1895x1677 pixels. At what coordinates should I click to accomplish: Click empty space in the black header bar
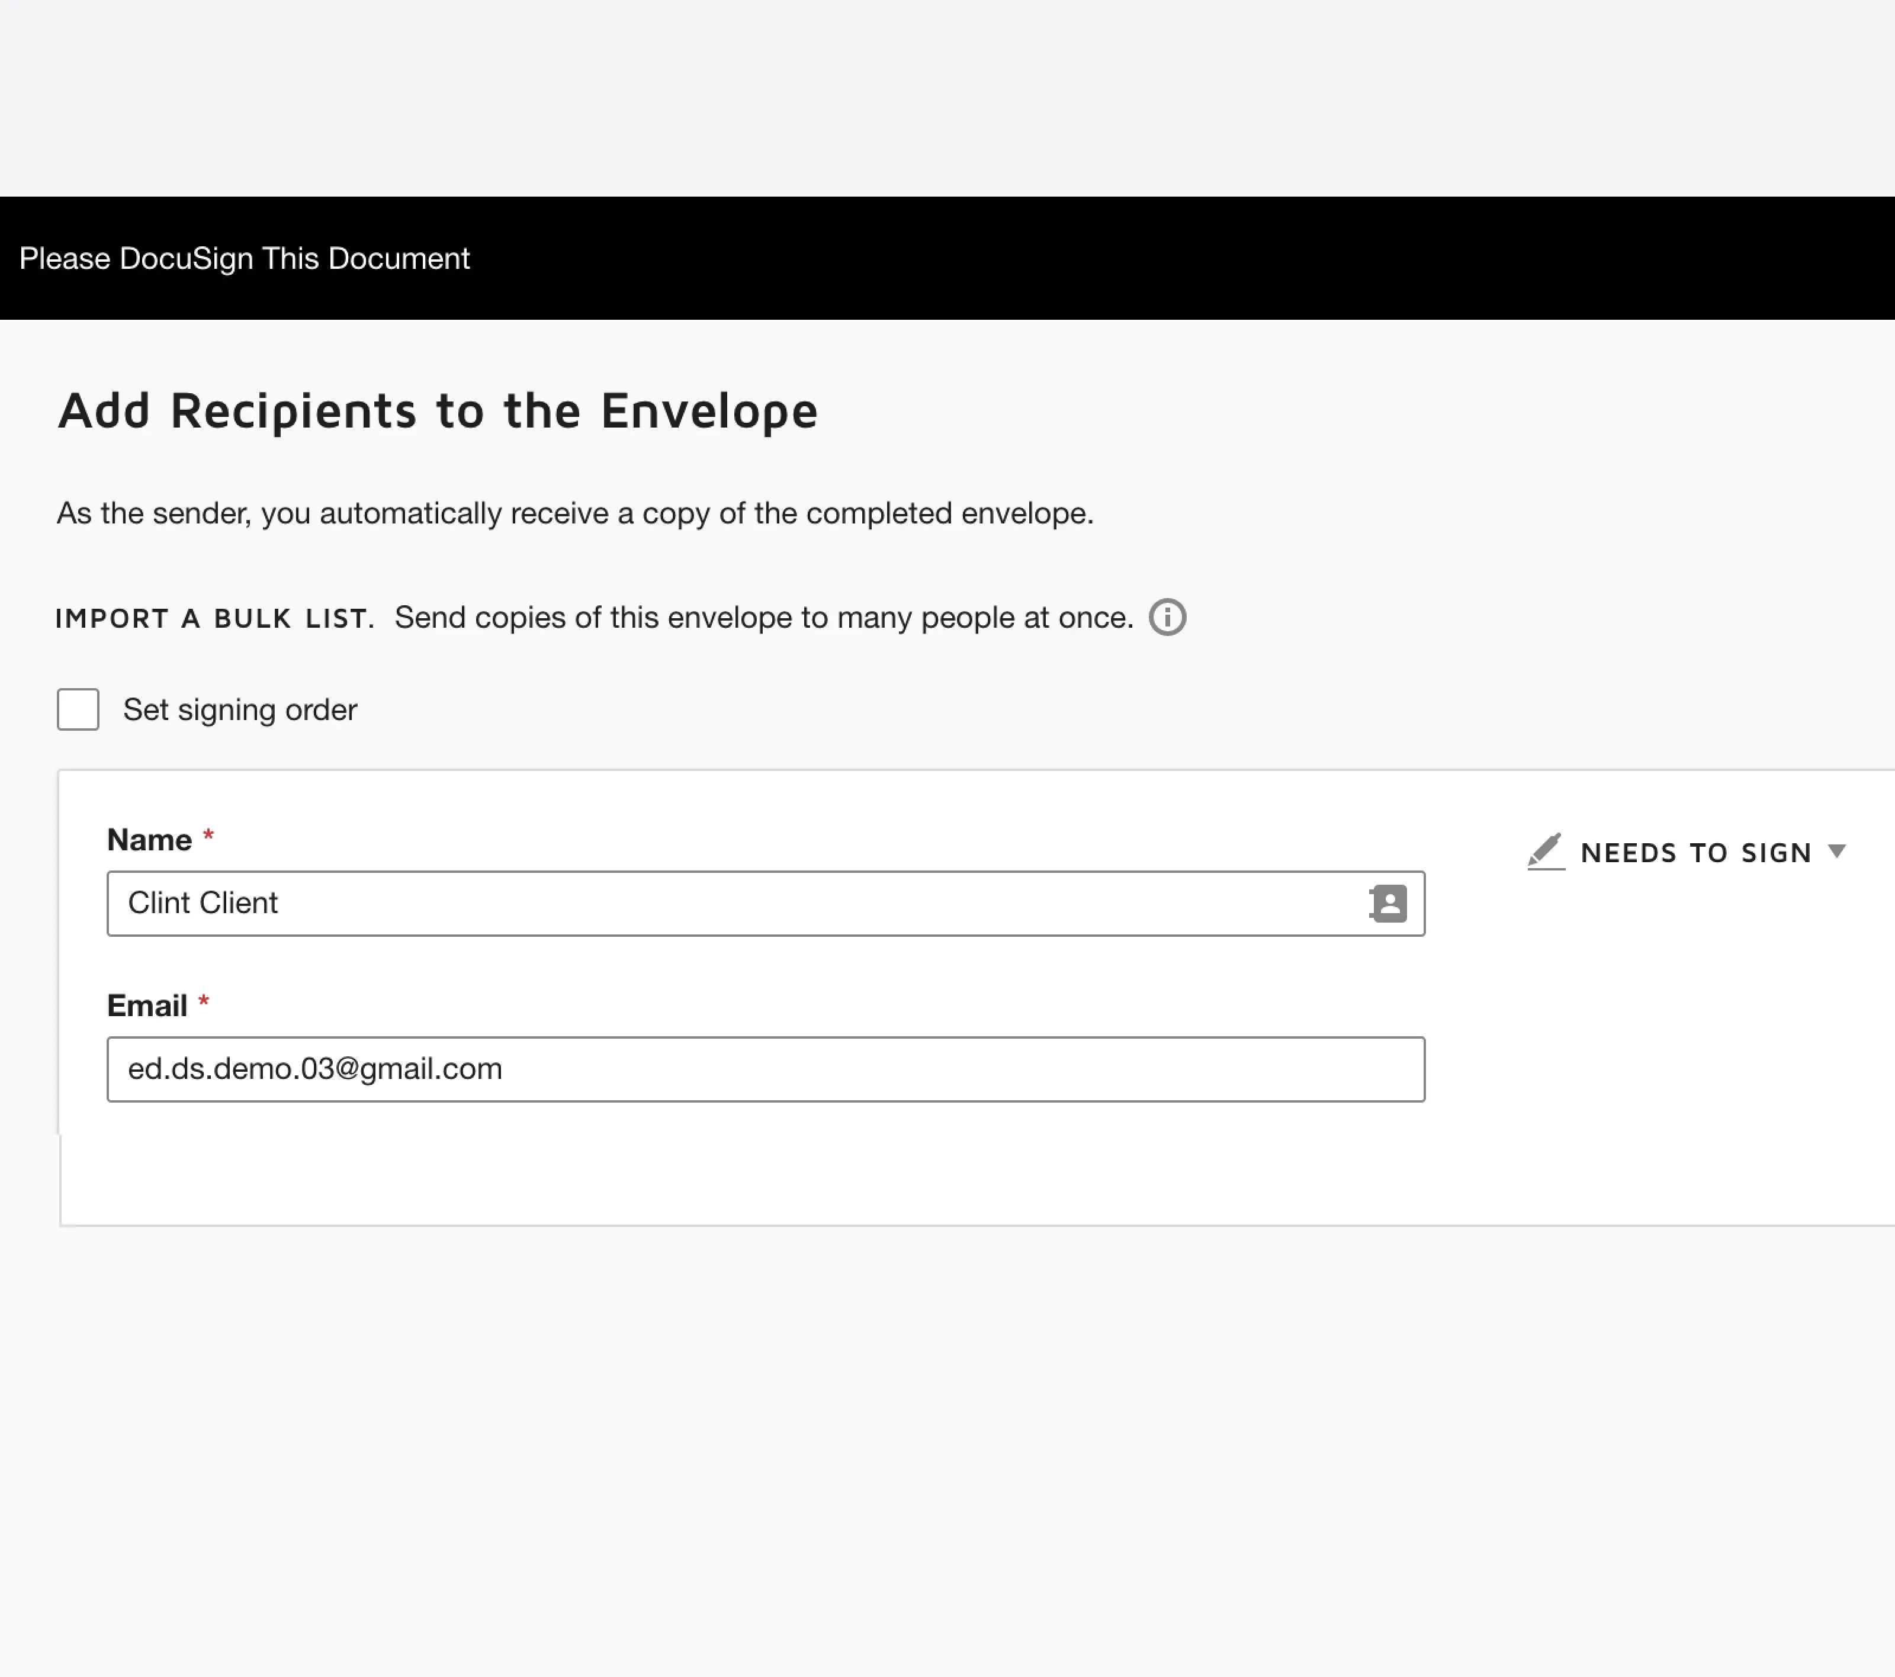(x=1205, y=259)
